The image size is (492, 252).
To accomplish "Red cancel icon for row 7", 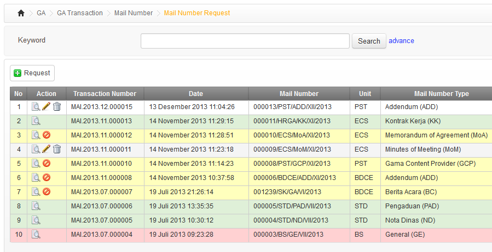I will tap(47, 192).
